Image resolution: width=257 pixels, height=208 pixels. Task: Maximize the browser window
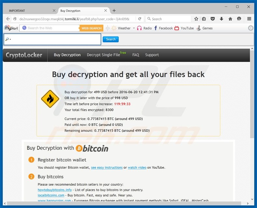[237, 7]
